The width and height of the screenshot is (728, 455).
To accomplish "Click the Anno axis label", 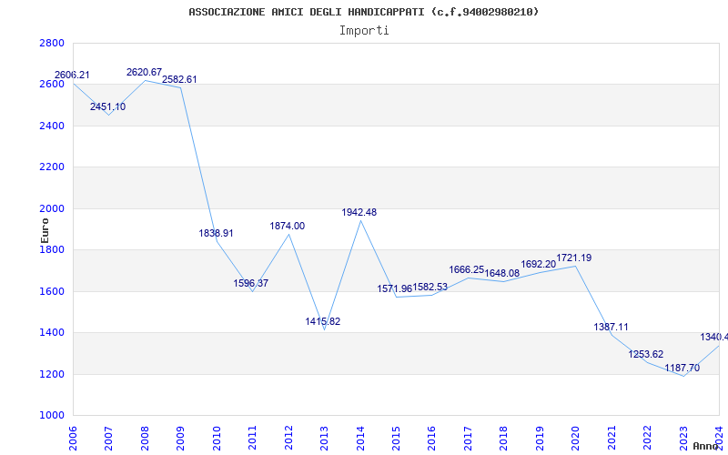I will pos(705,446).
